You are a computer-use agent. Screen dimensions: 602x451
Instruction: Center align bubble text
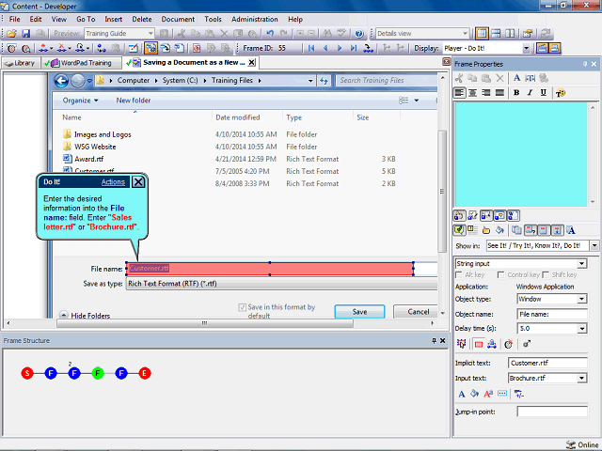coord(472,93)
